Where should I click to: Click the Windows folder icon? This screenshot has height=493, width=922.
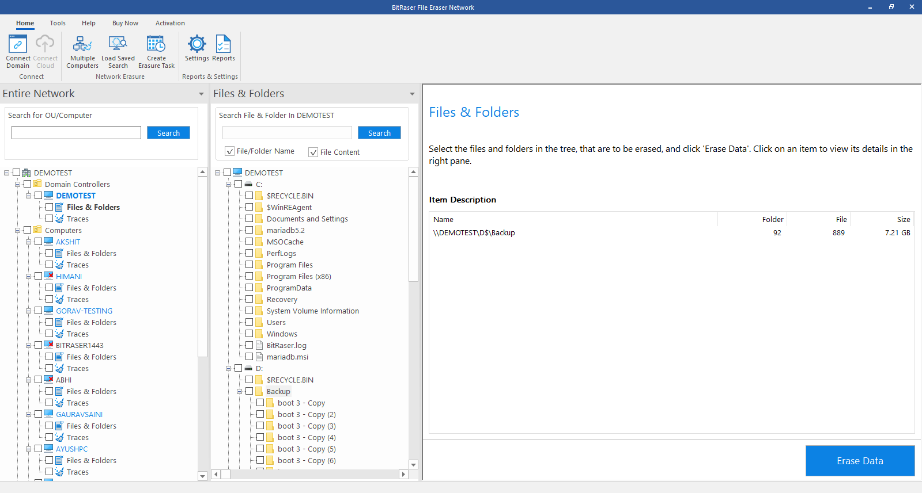click(259, 334)
